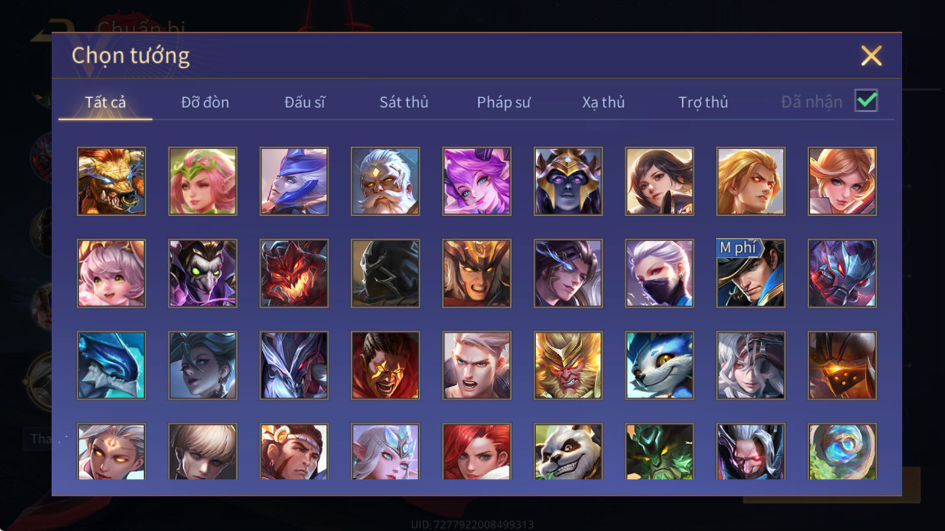Open the Trợ thủ tab
This screenshot has height=531, width=945.
703,102
